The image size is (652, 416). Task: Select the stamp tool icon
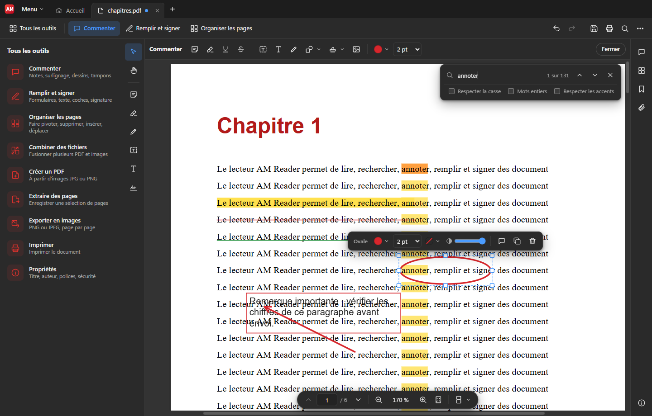coord(333,49)
